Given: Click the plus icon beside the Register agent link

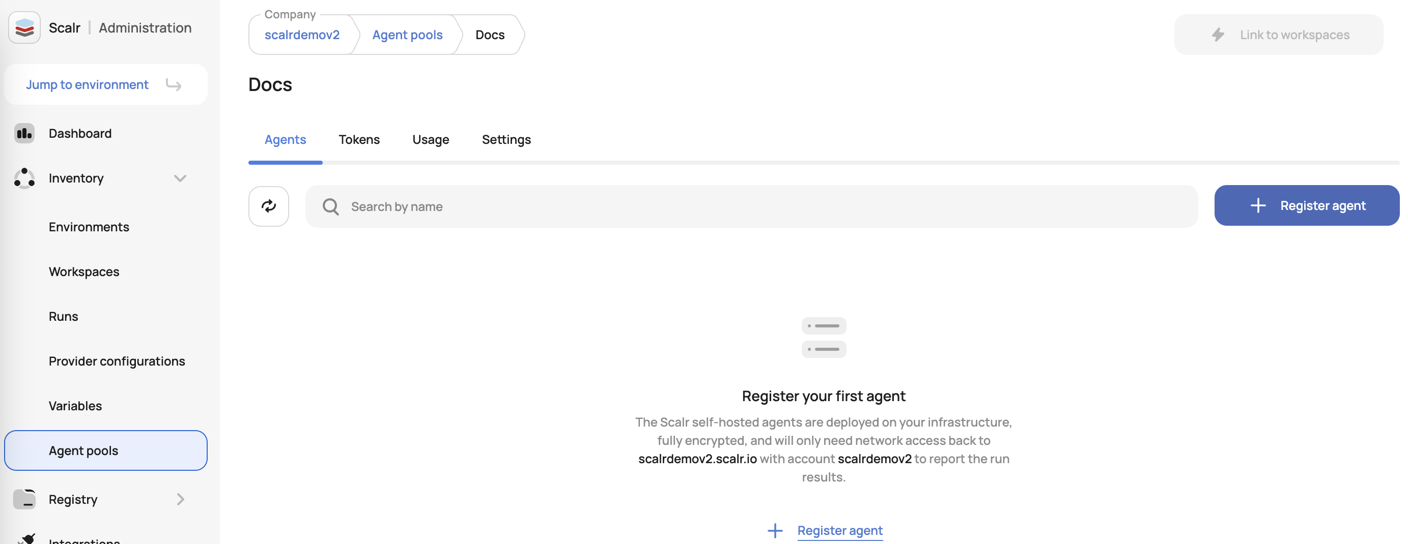Looking at the screenshot, I should click(775, 530).
